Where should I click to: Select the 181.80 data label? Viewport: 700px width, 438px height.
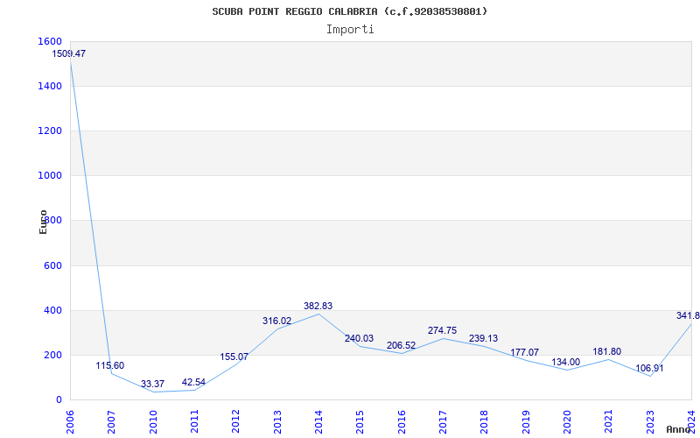pyautogui.click(x=606, y=352)
